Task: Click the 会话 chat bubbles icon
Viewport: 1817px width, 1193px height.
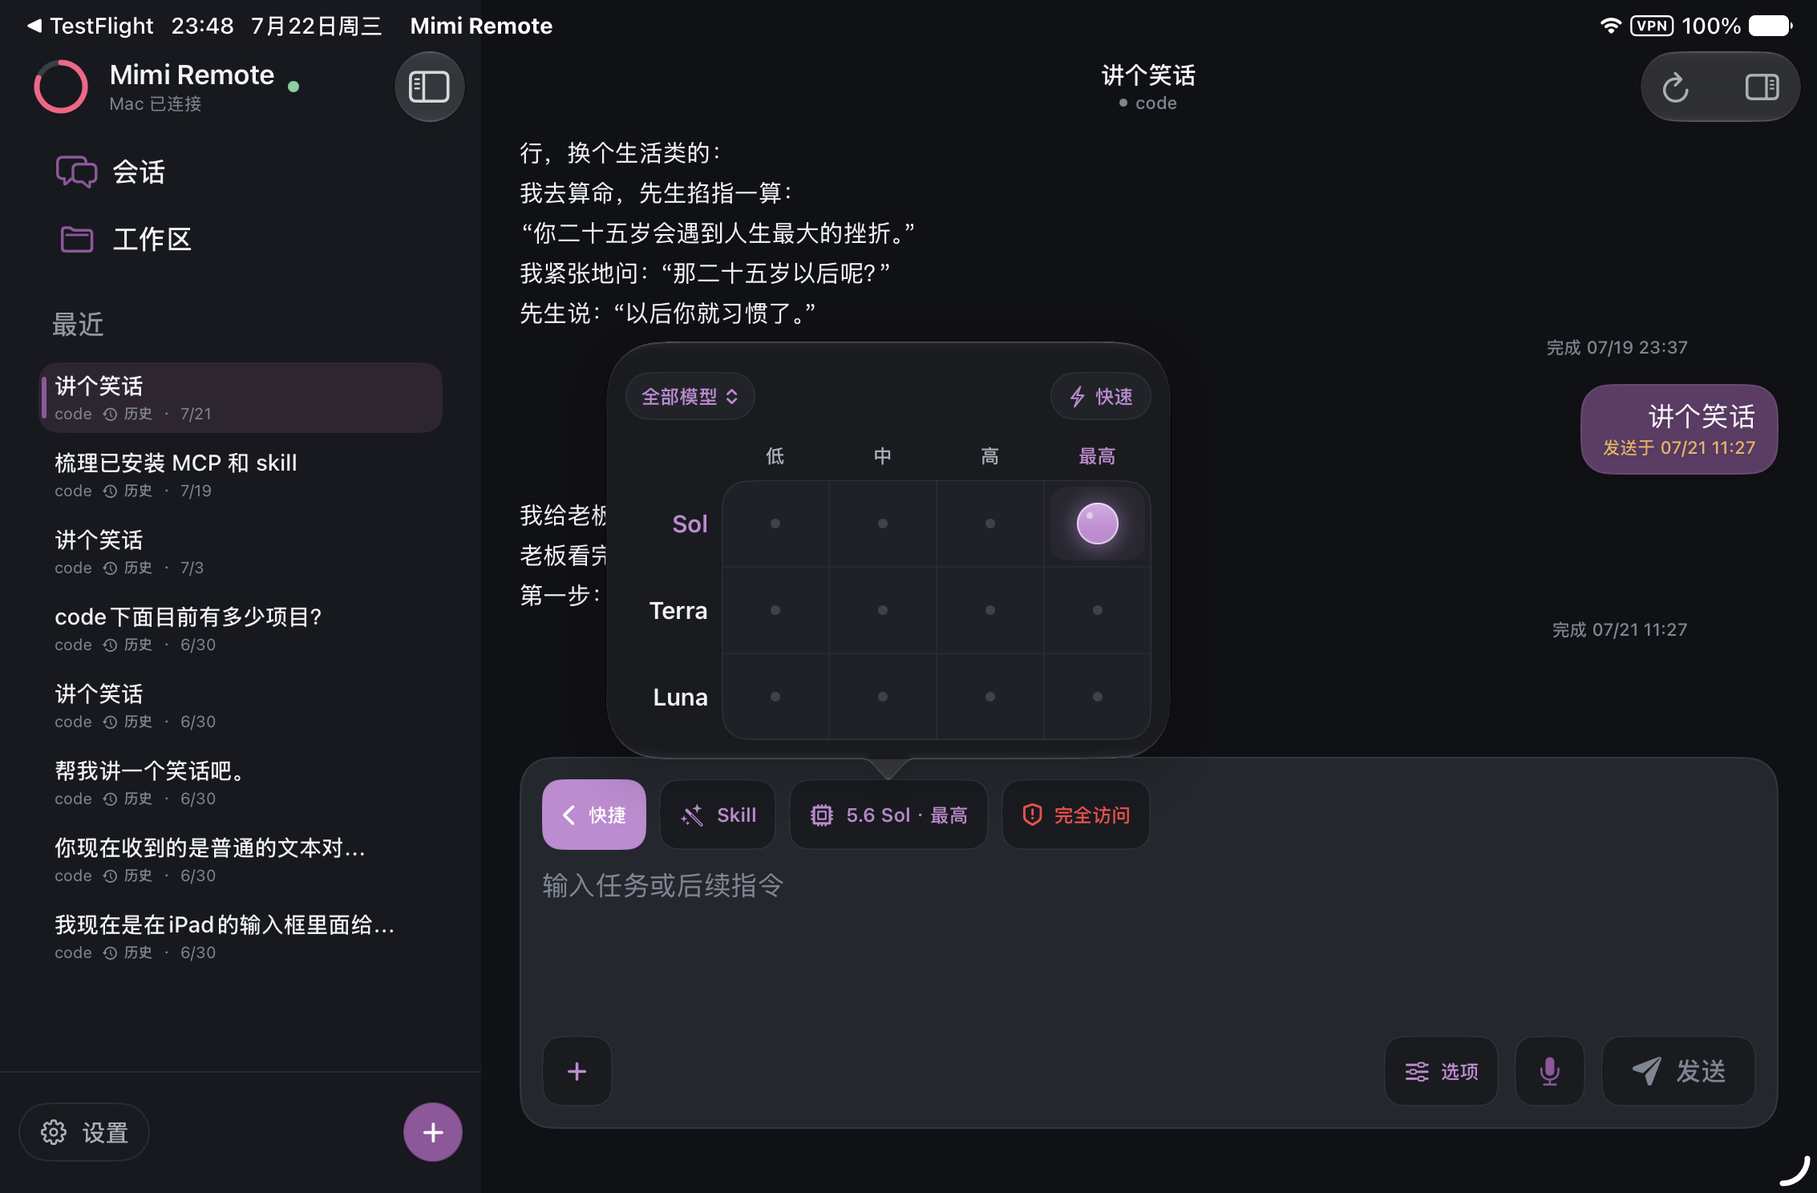Action: click(x=76, y=172)
